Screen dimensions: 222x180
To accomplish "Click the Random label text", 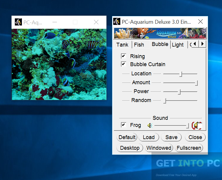I will [141, 100].
